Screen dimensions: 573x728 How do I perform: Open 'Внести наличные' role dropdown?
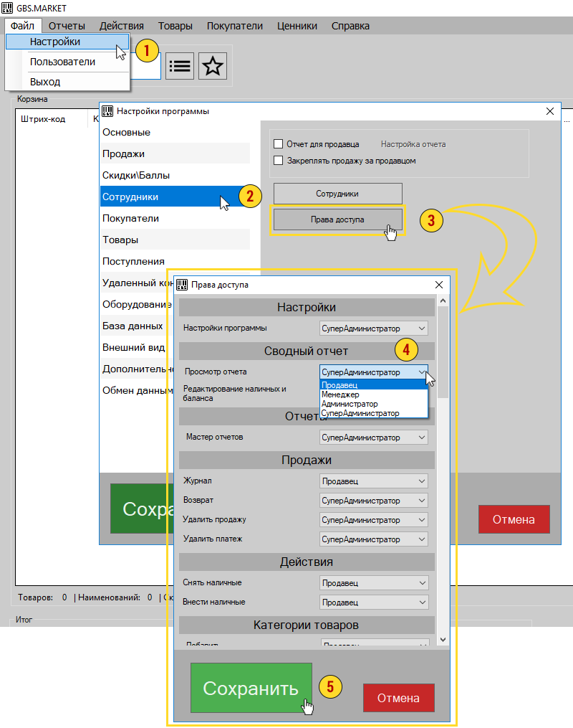click(374, 602)
